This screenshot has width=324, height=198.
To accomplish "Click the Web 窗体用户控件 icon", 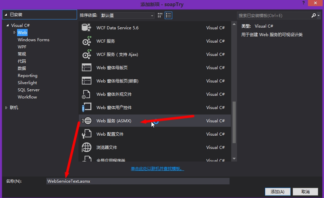I will tap(87, 107).
